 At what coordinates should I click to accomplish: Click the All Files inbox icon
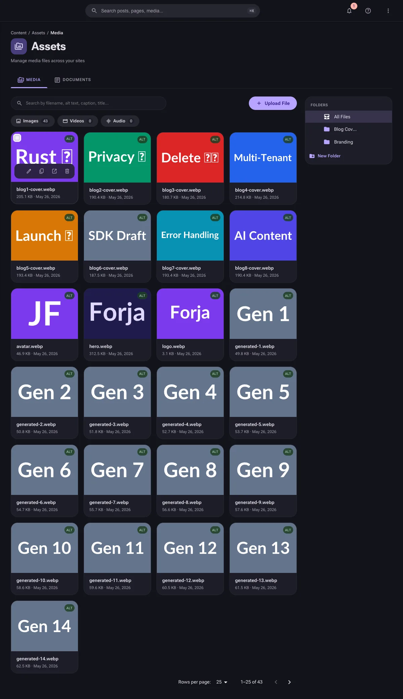327,117
